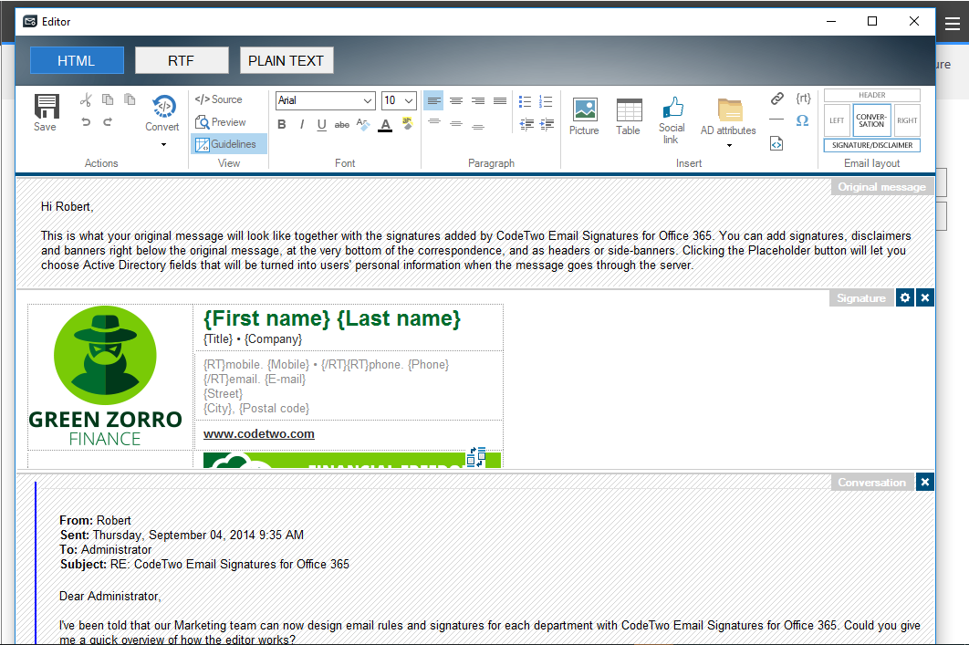
Task: Click the {City}, {Postal code} placeholder line
Action: click(x=256, y=409)
